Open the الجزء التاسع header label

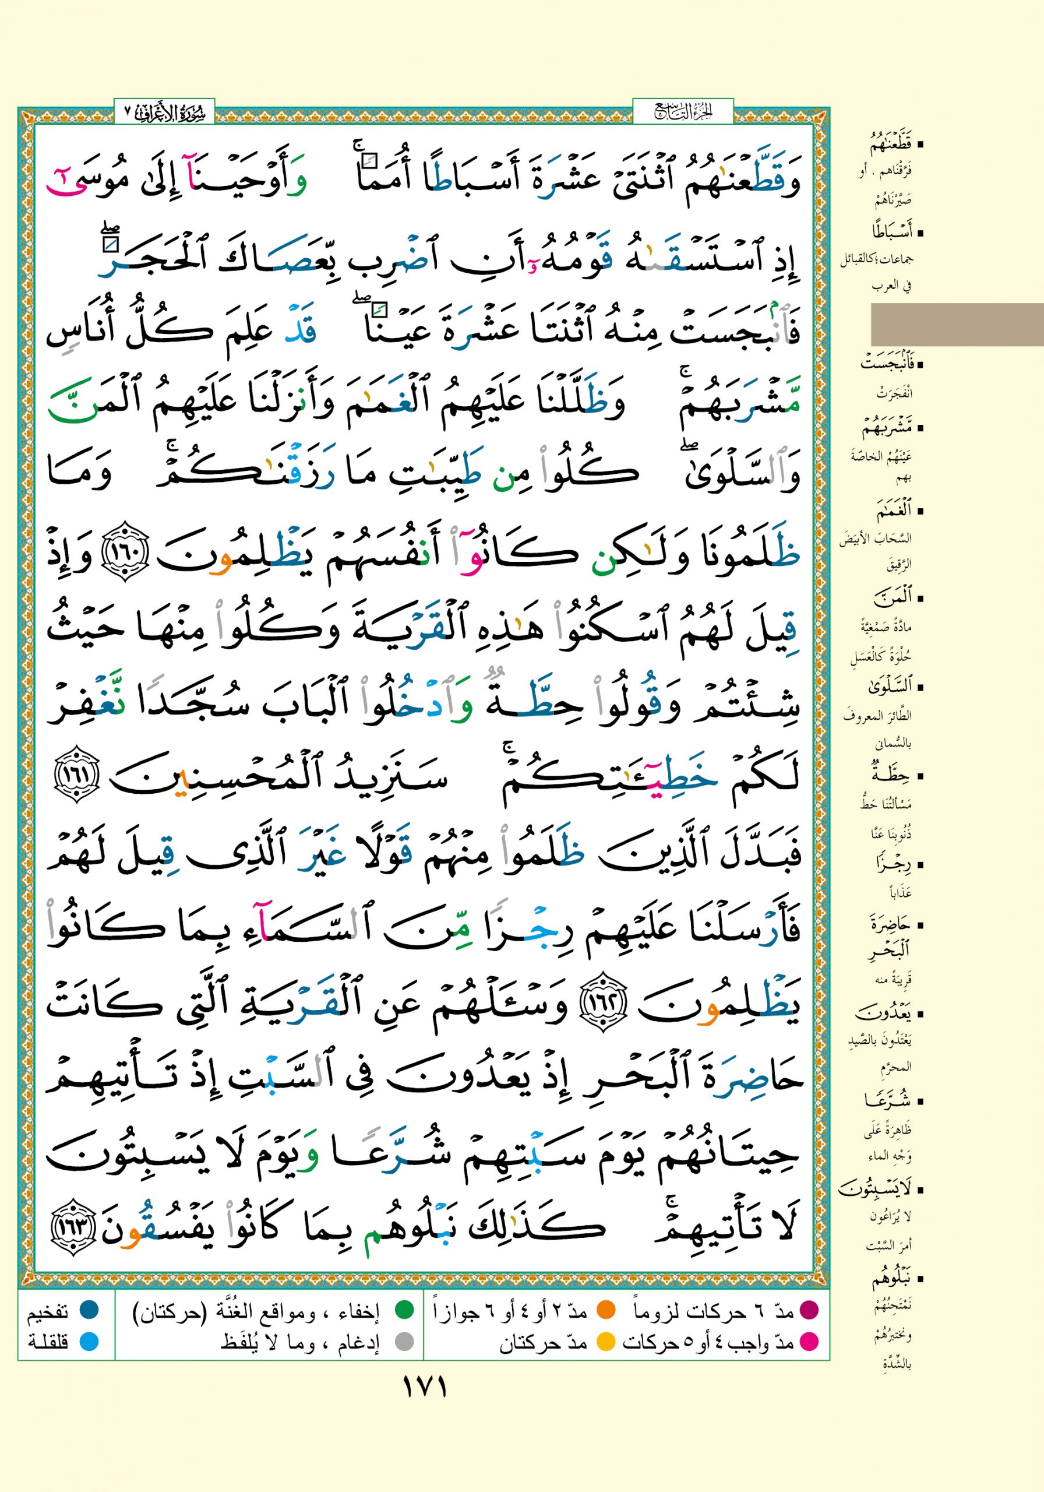pyautogui.click(x=683, y=113)
